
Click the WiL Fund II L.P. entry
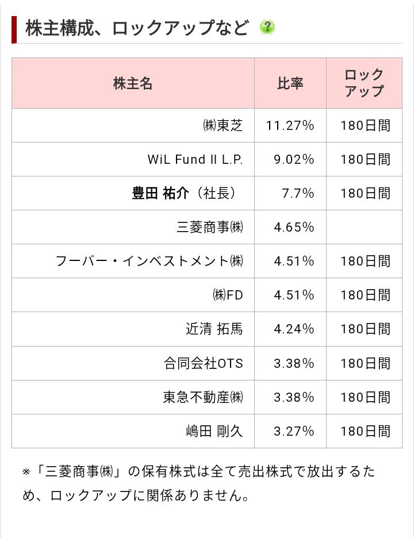pos(195,159)
